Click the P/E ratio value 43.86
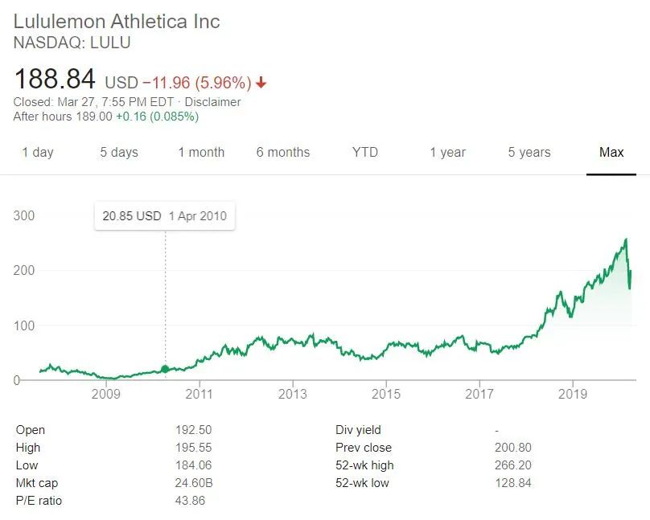 [191, 501]
